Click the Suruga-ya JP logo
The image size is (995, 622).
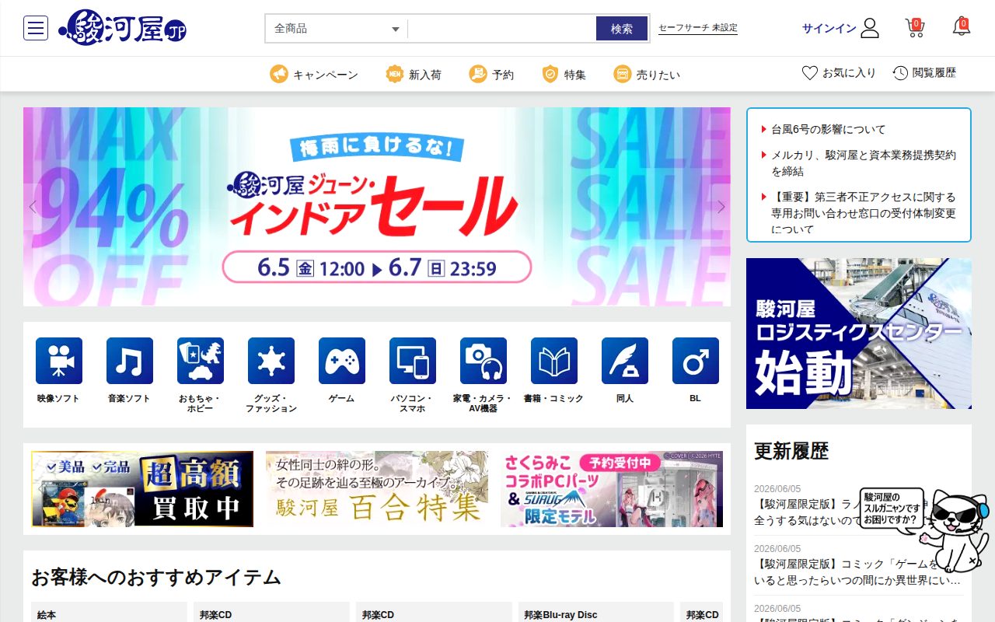click(122, 28)
